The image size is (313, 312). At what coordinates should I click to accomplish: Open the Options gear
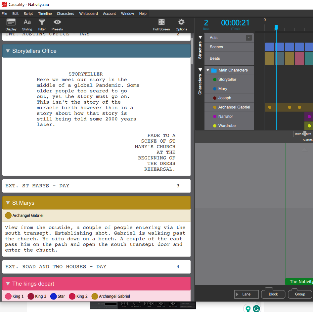click(181, 22)
